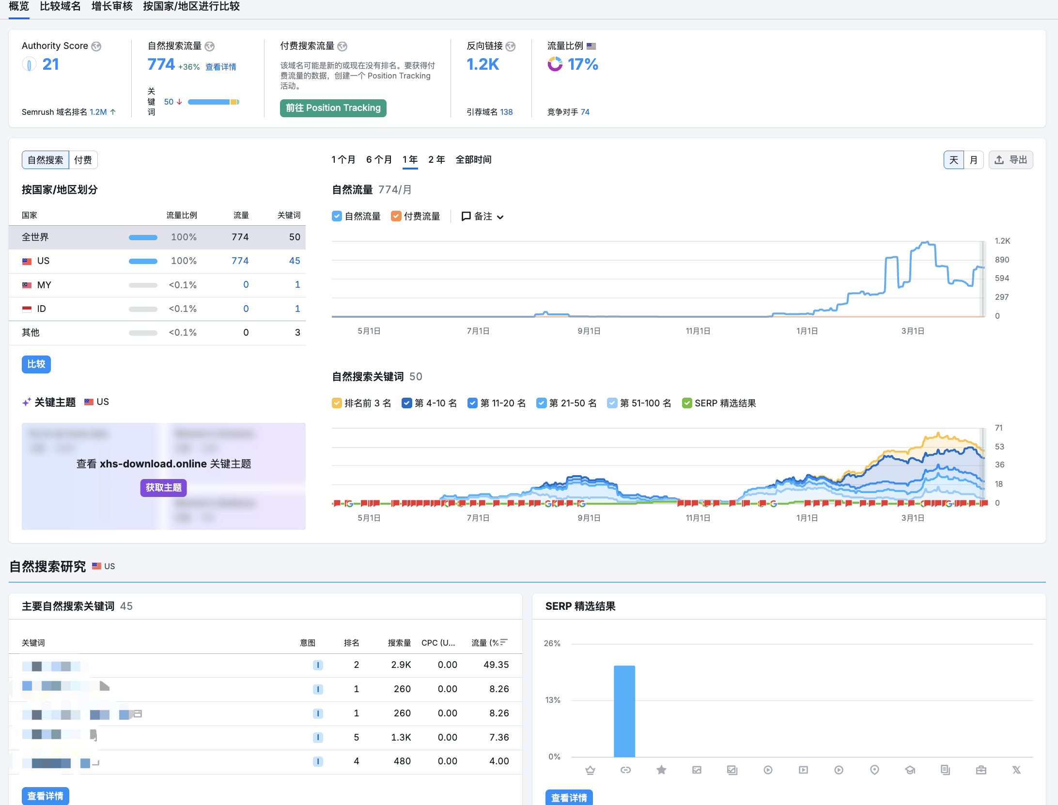The height and width of the screenshot is (805, 1058).
Task: Select the 自然搜索 segment toggle
Action: 46,160
